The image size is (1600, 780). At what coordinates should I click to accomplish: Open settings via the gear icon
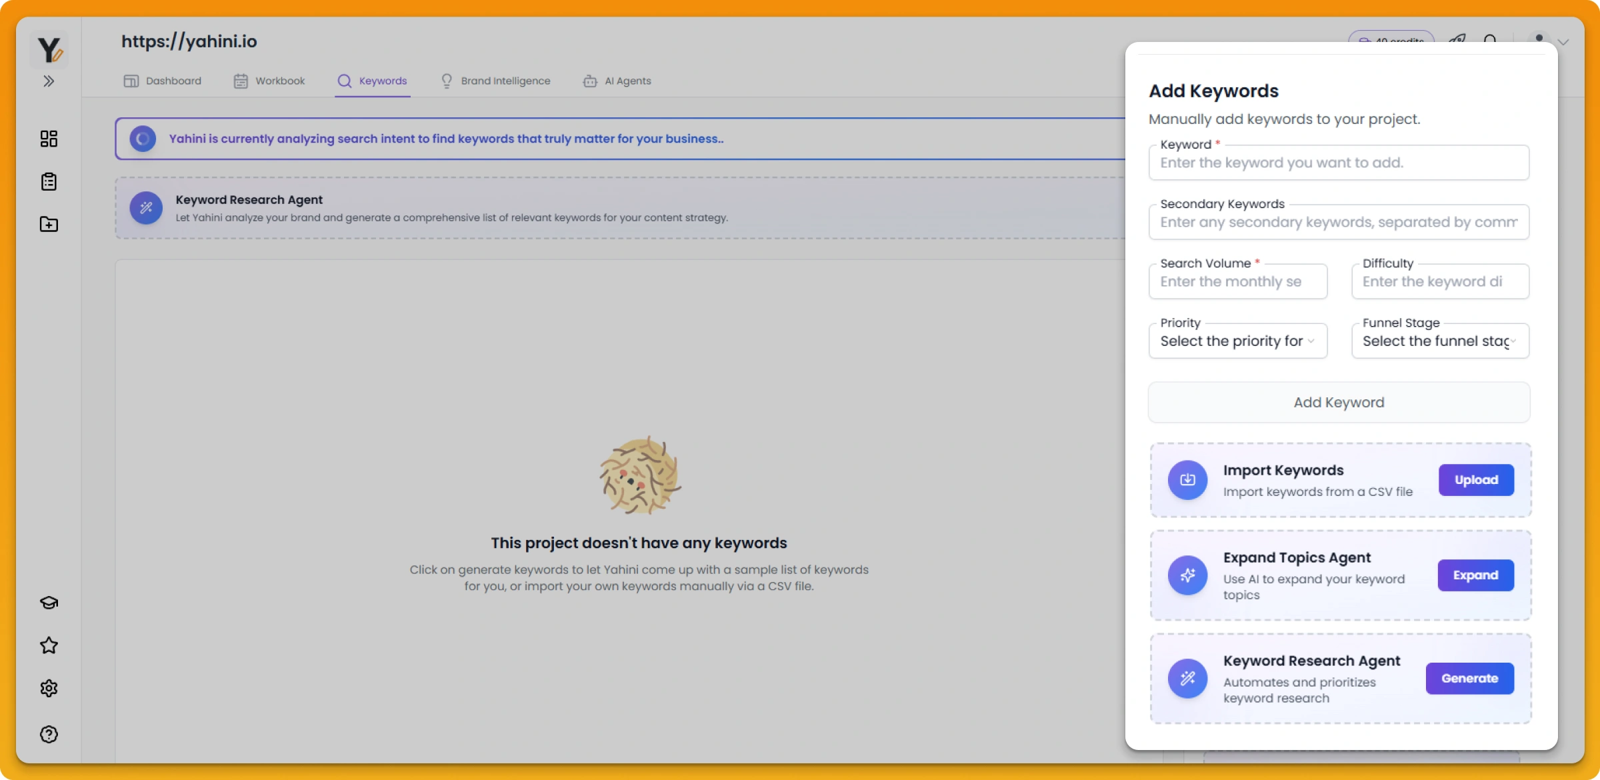[49, 688]
